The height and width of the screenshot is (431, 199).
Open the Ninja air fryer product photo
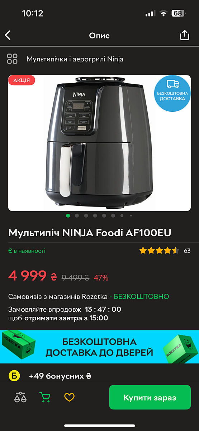click(x=99, y=143)
